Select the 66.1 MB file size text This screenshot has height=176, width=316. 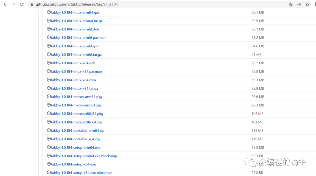(258, 13)
